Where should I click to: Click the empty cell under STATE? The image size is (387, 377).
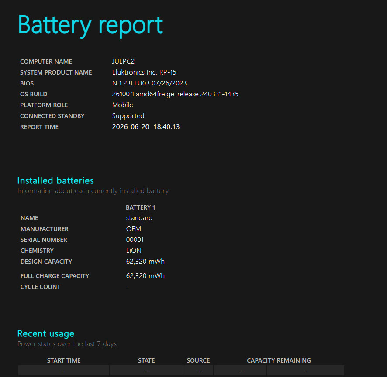(146, 370)
